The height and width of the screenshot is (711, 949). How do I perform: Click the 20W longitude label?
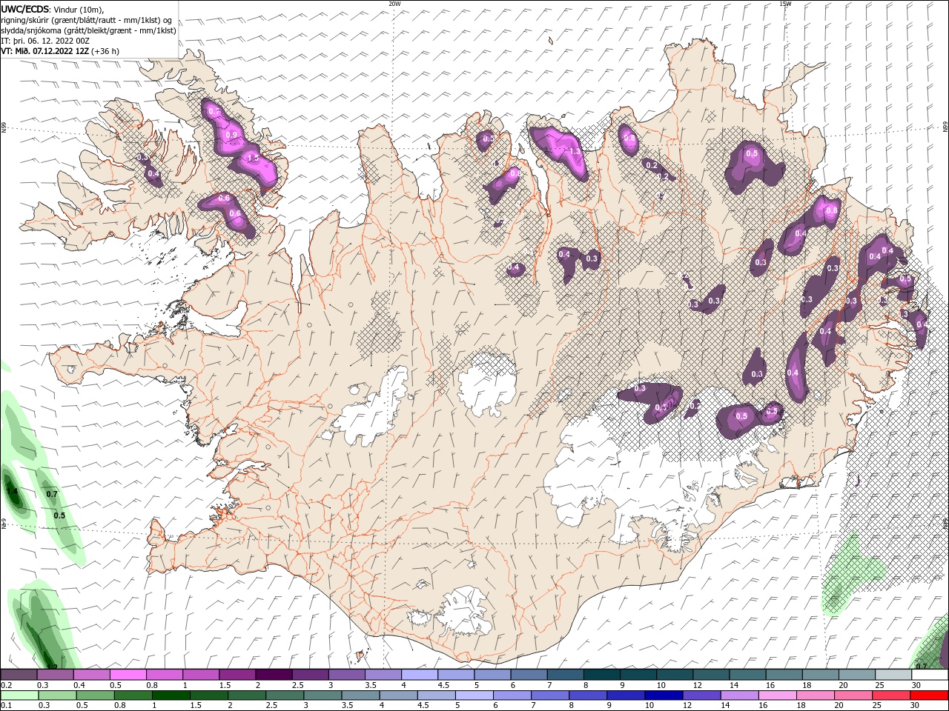[x=394, y=4]
